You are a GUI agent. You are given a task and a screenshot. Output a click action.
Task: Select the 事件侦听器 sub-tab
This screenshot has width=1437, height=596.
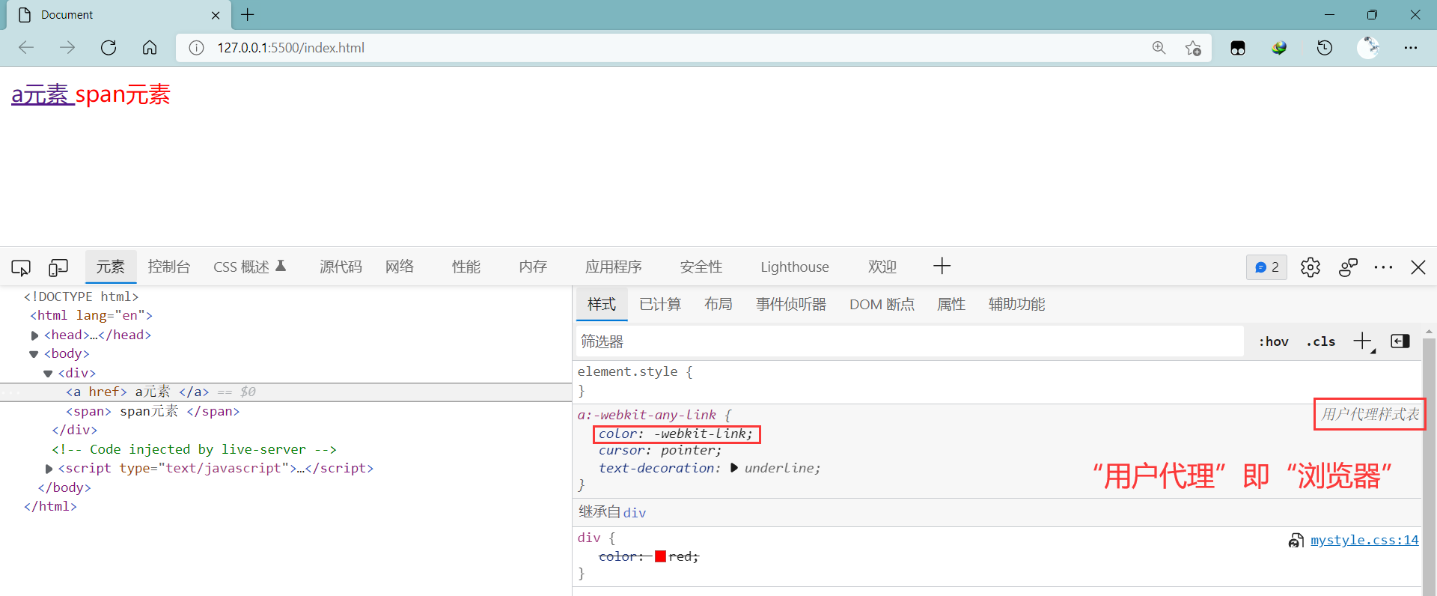[791, 304]
